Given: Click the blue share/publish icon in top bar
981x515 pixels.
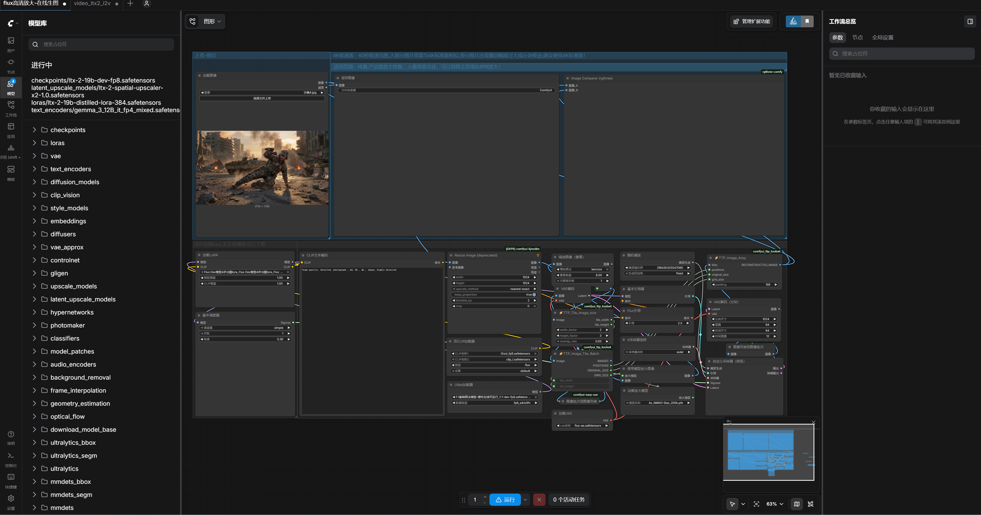Looking at the screenshot, I should 793,21.
